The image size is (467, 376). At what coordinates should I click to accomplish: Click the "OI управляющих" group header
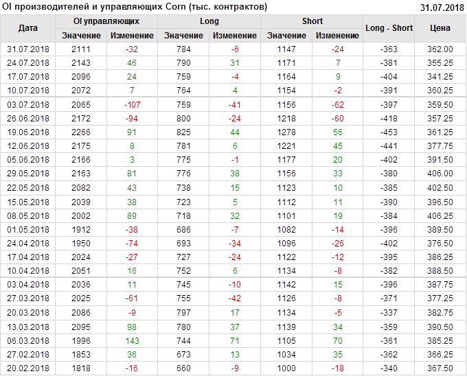coord(106,21)
